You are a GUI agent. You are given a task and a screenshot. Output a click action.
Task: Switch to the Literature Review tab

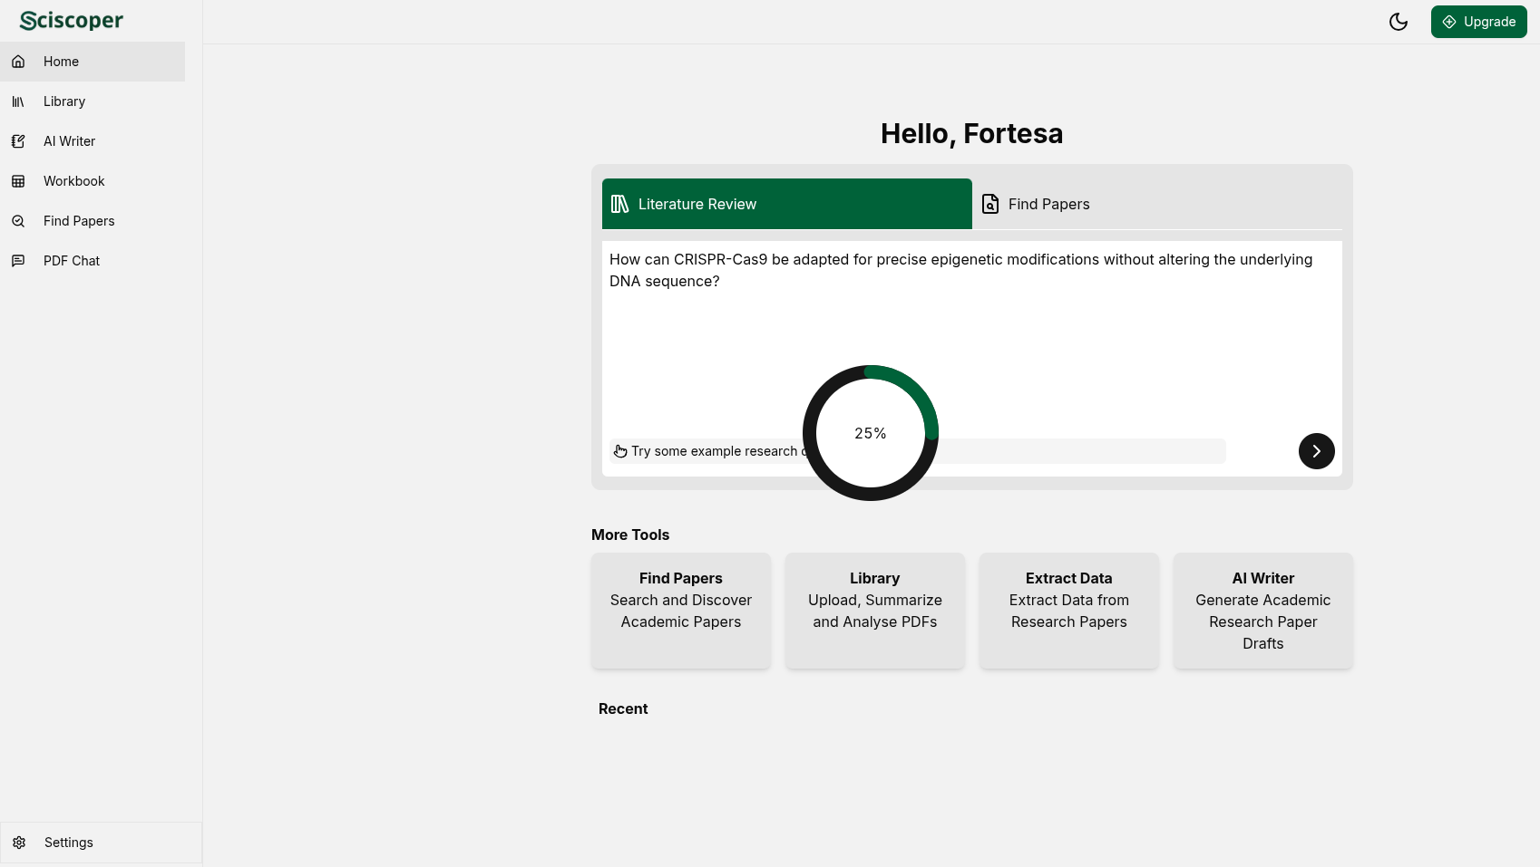(x=786, y=204)
